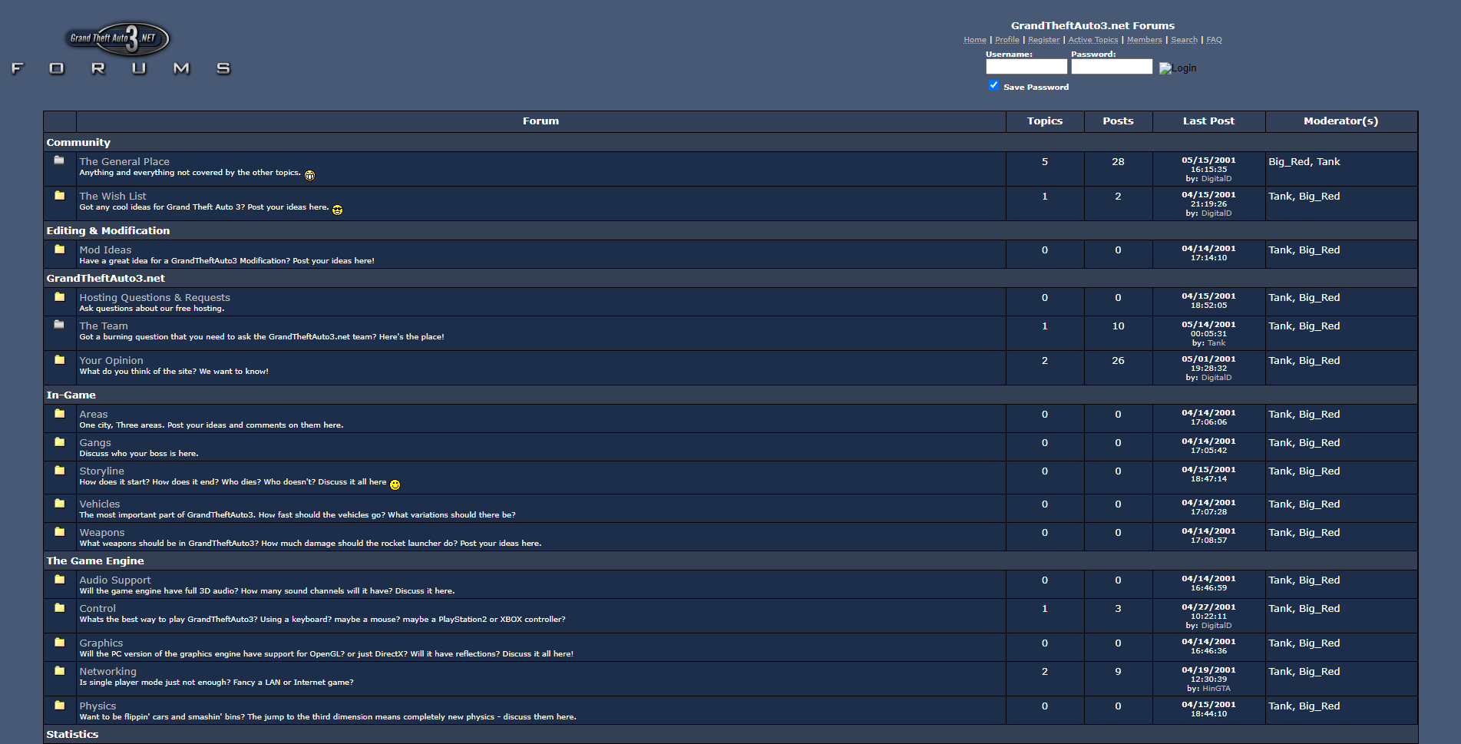Click folder icon beside Your Opinion

coord(59,359)
